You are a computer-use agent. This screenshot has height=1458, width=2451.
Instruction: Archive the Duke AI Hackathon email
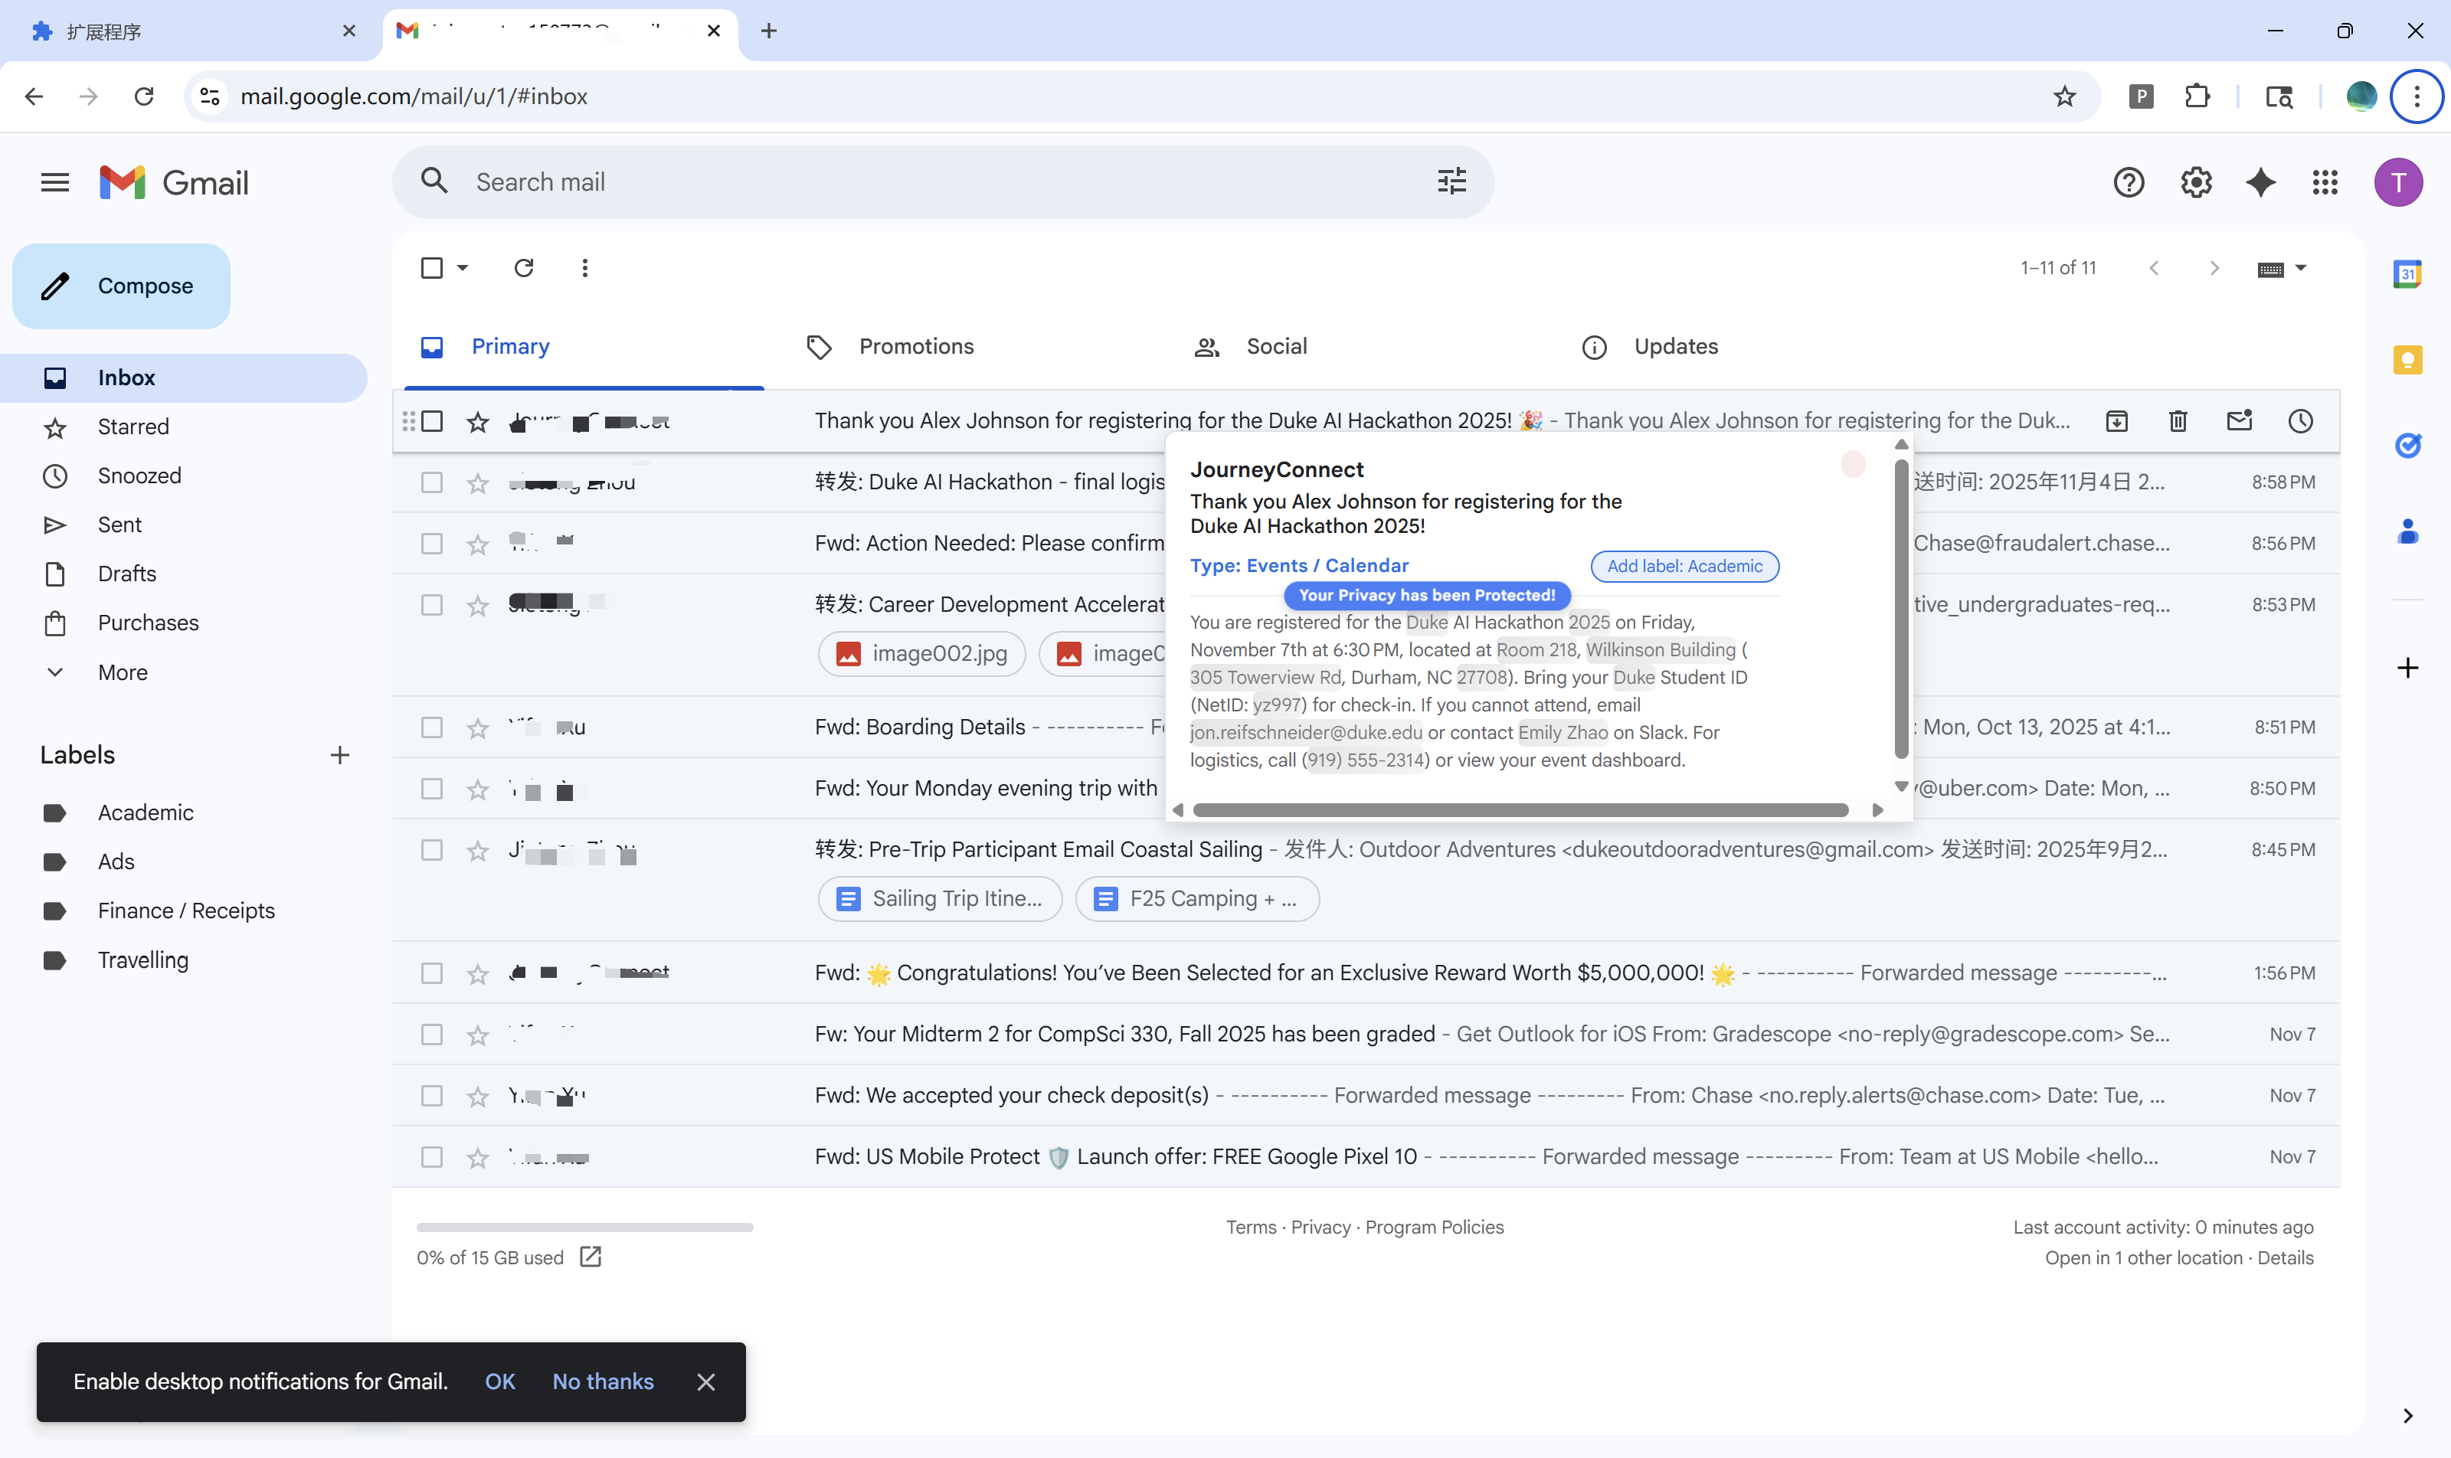2117,421
